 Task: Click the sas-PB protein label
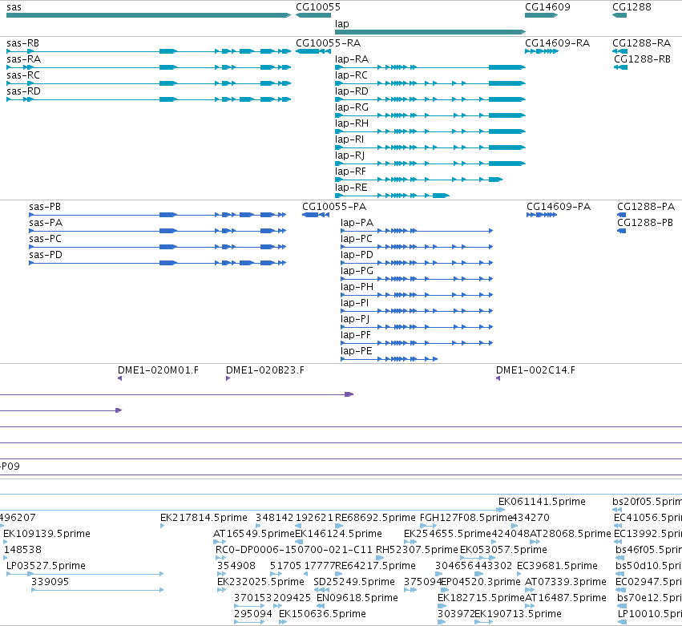coord(45,207)
